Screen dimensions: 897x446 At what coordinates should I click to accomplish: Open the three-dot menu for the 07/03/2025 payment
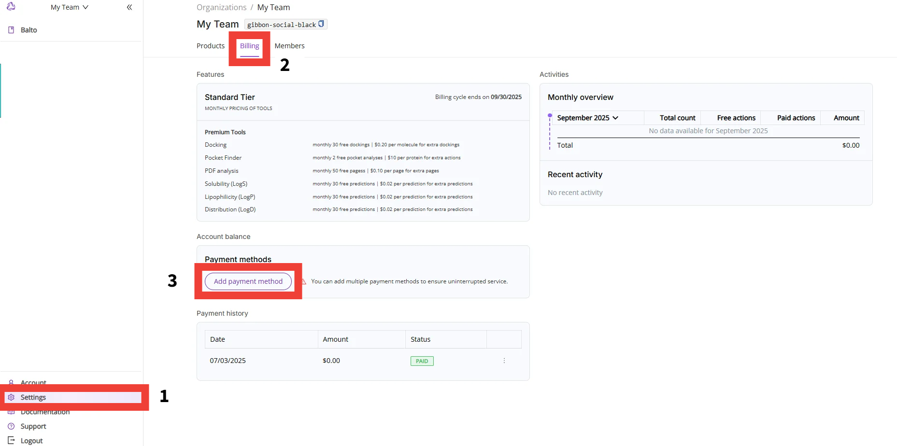(504, 361)
